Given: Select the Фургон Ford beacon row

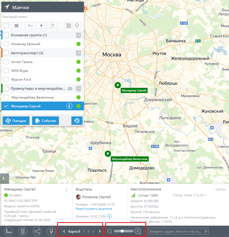Looking at the screenshot, I should click(43, 79).
